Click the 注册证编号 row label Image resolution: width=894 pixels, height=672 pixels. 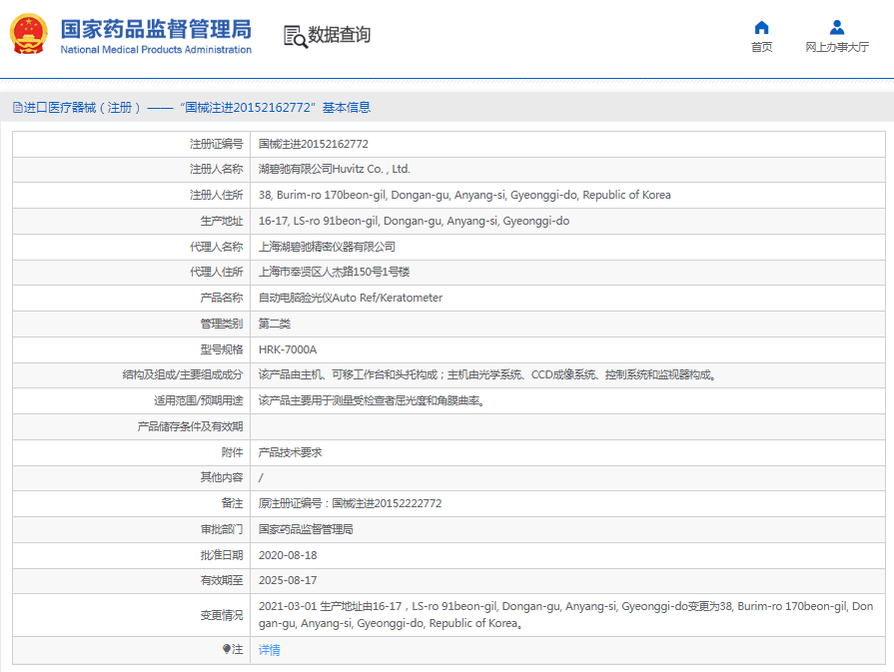(x=216, y=144)
